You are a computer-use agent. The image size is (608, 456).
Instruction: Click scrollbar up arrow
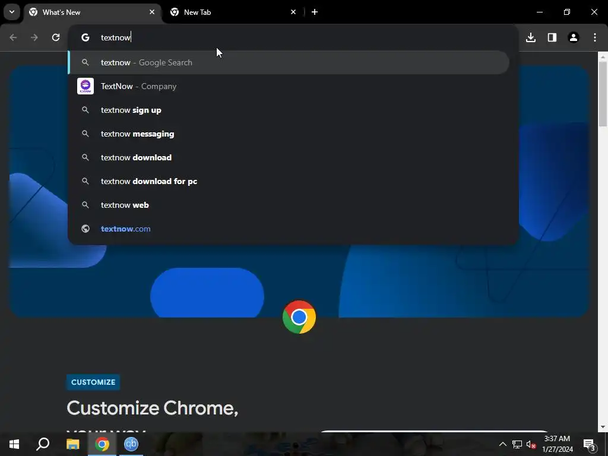[603, 57]
